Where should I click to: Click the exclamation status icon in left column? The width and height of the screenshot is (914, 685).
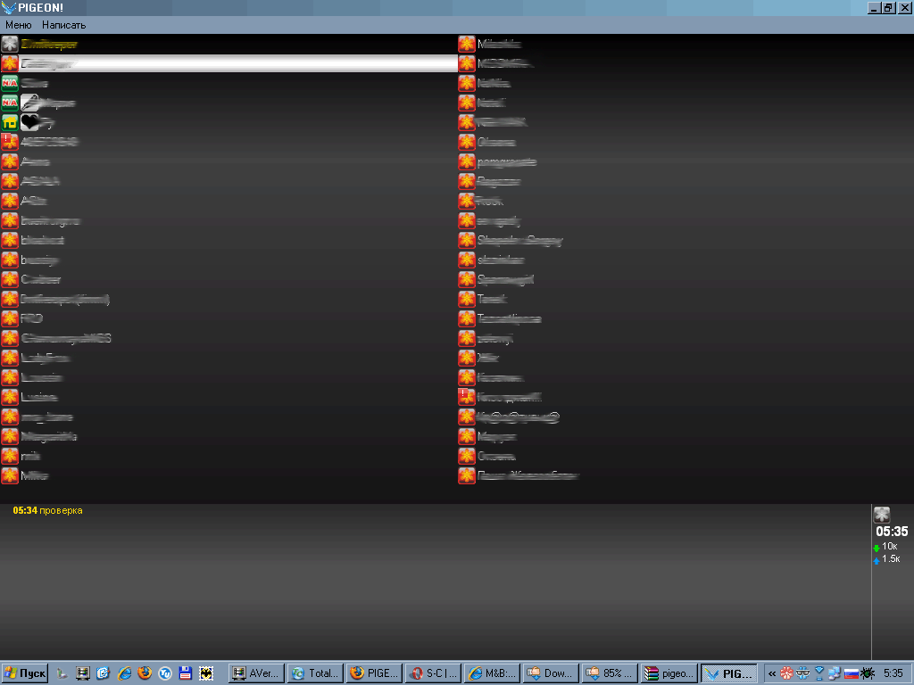click(10, 142)
